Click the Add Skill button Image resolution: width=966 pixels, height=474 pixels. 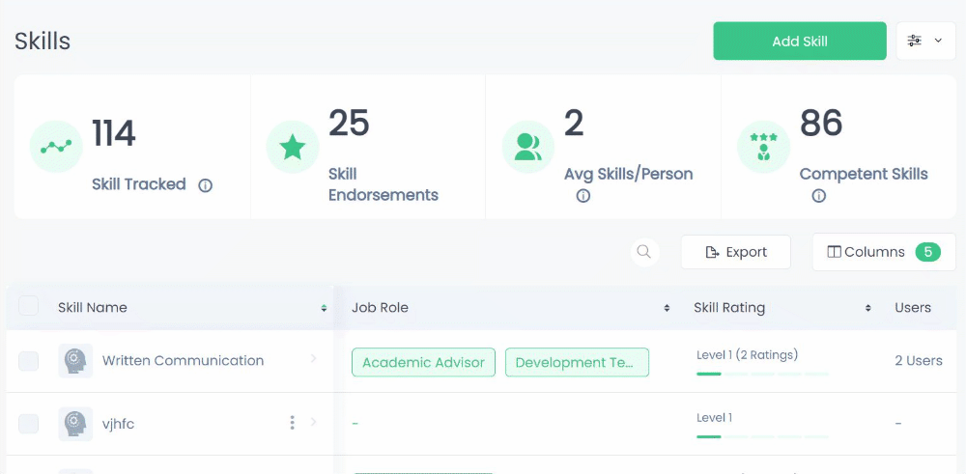799,42
